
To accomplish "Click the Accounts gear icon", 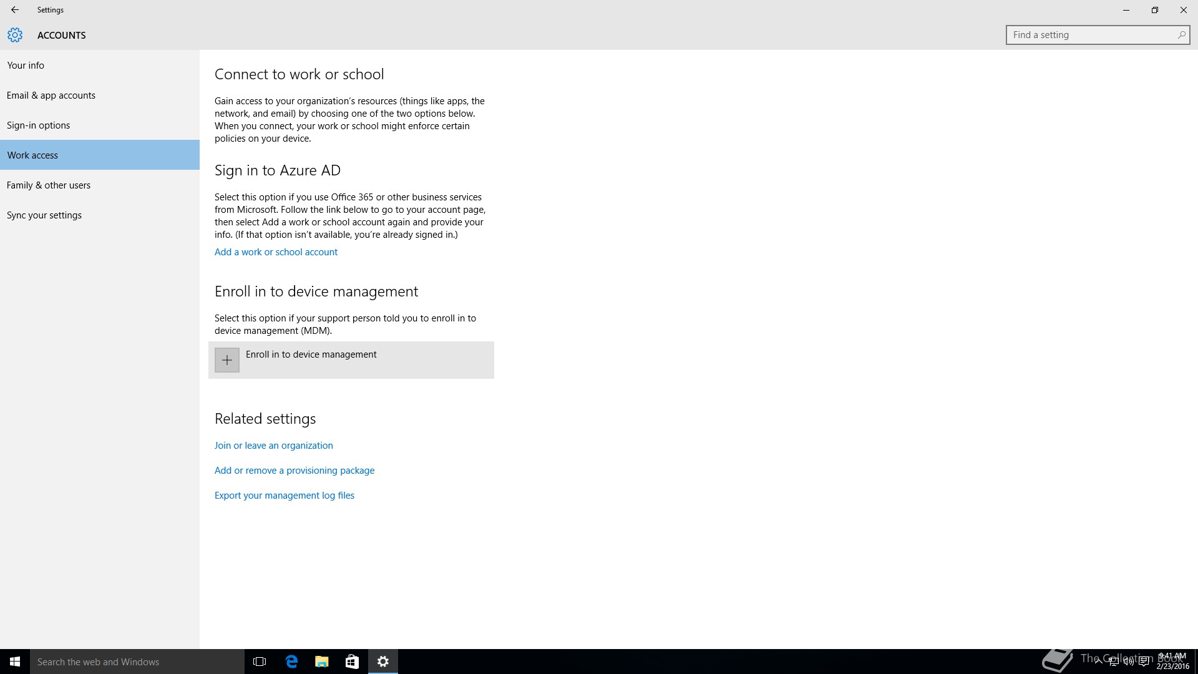I will pyautogui.click(x=15, y=35).
